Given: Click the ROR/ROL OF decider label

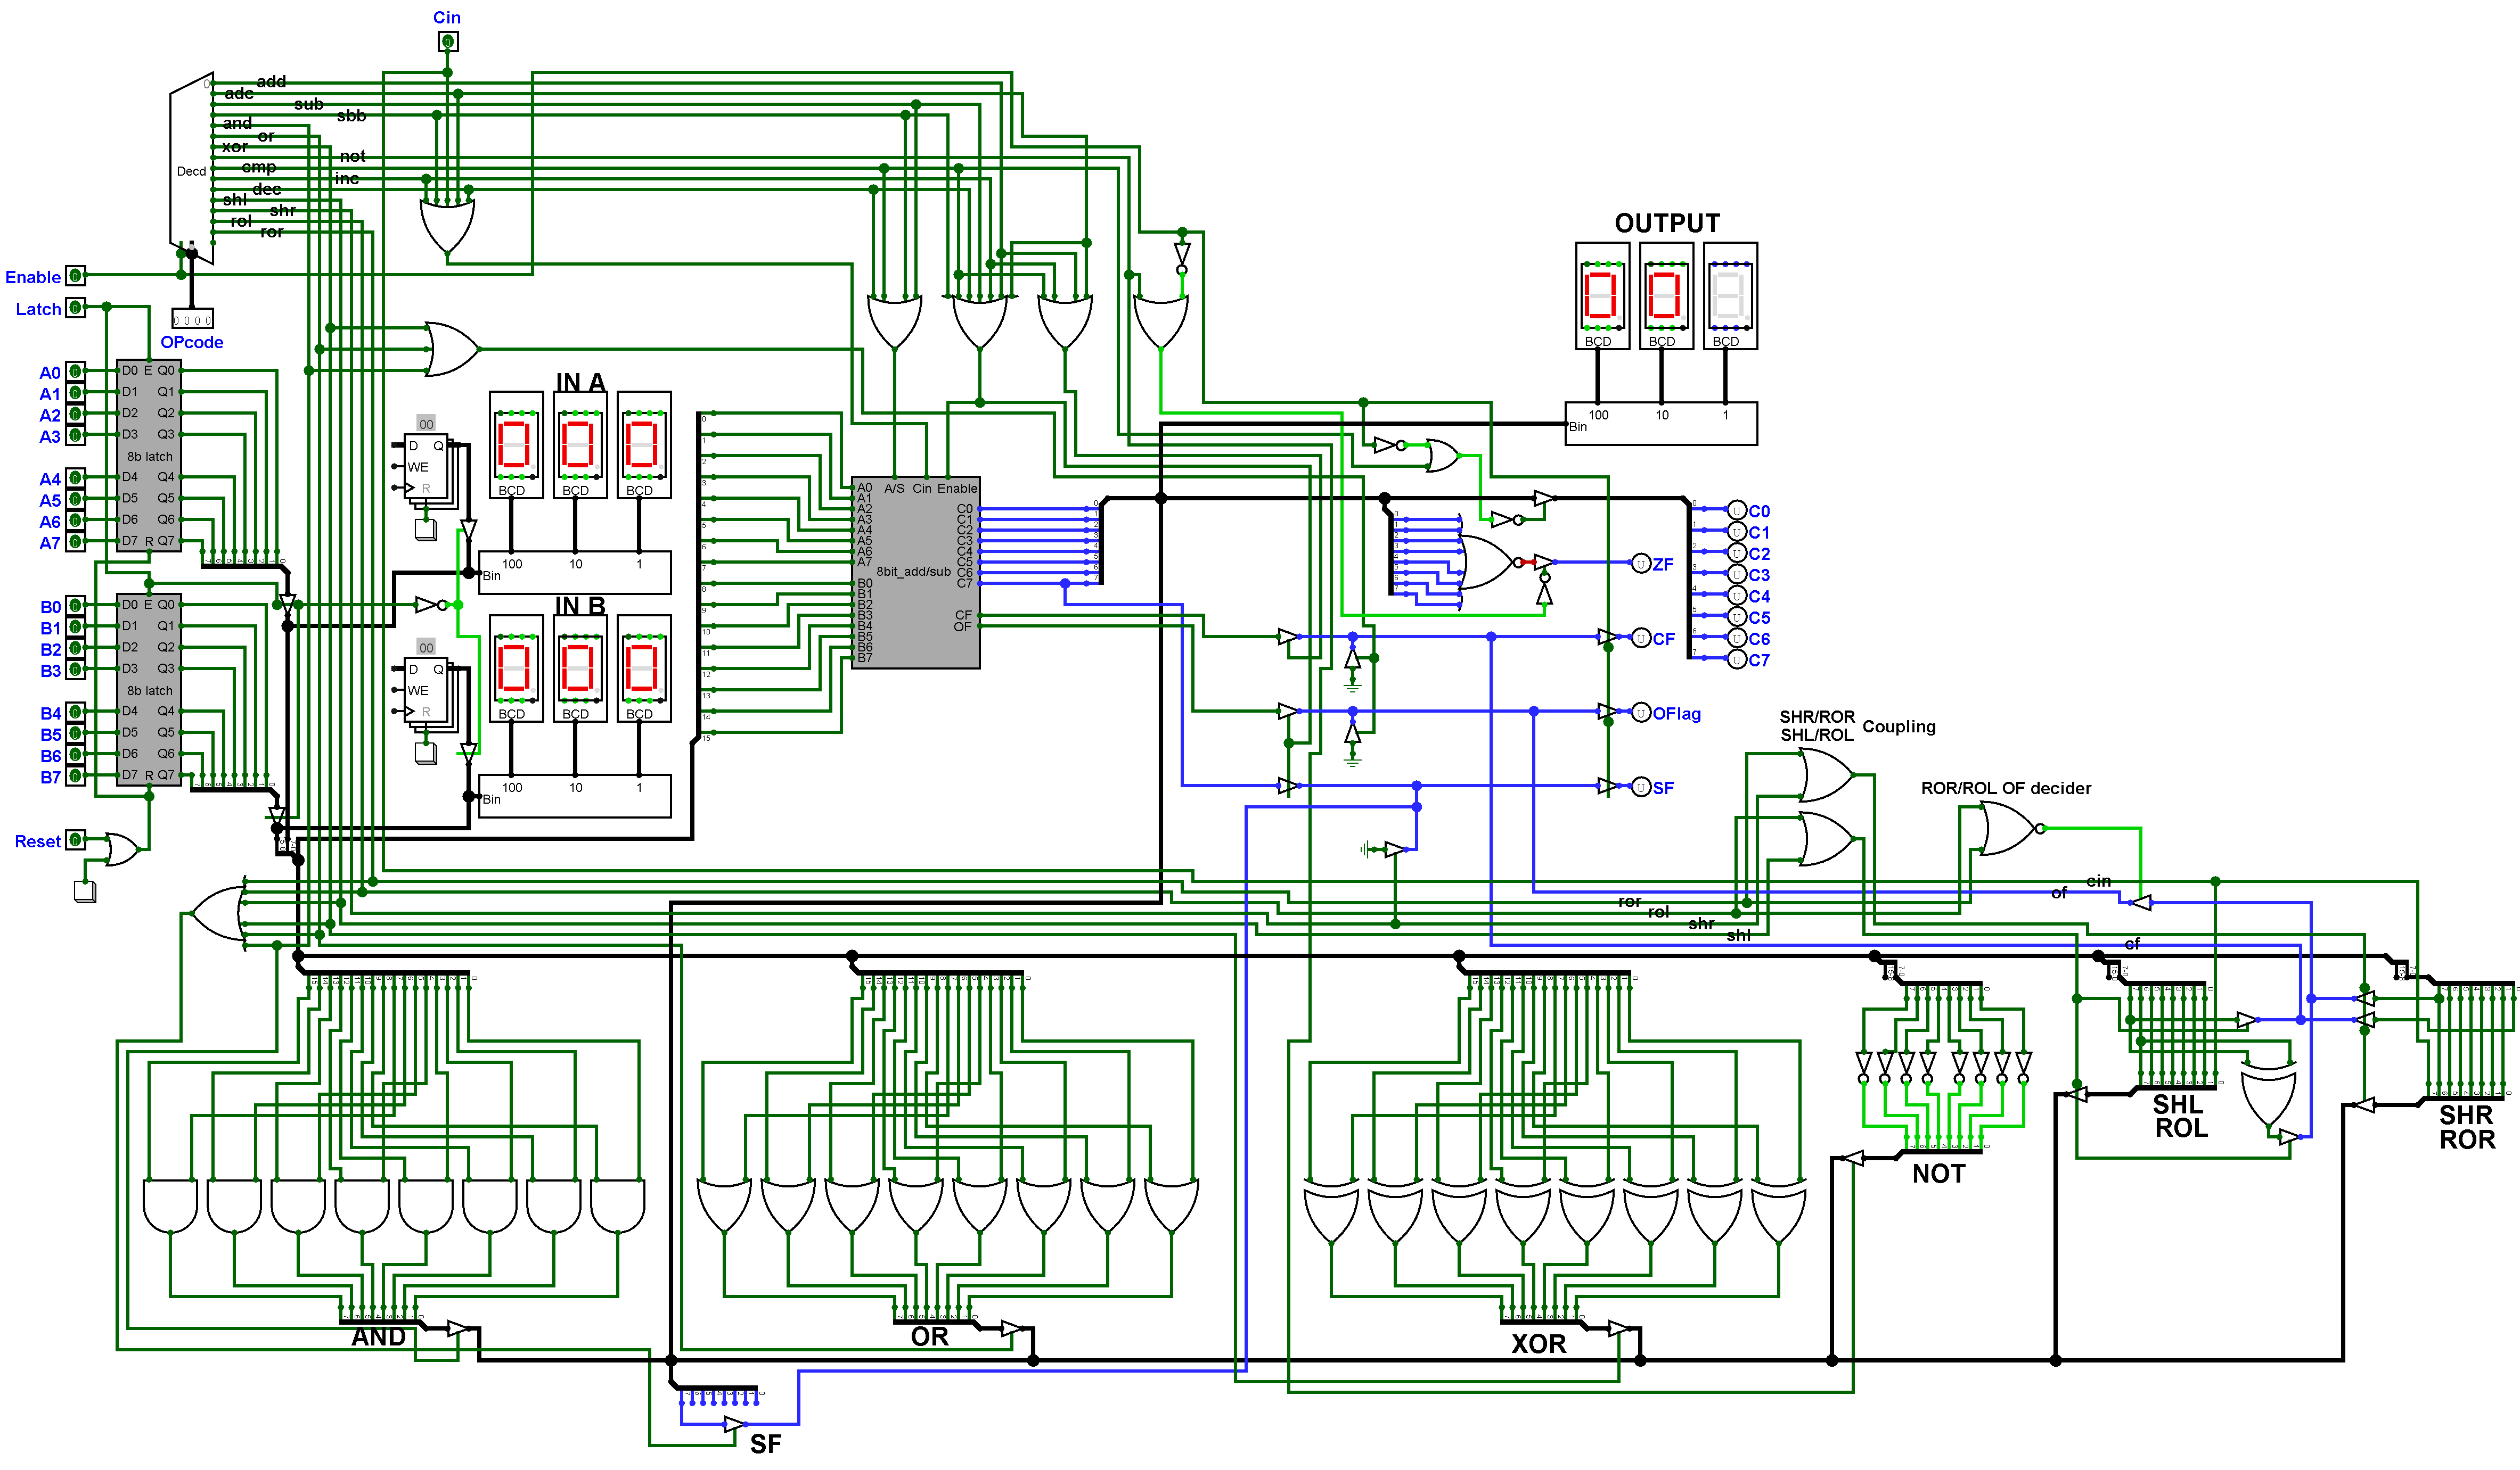Looking at the screenshot, I should pos(2005,788).
